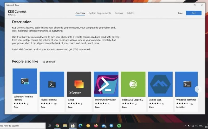Open the Alpine WSL app tile image
The image size is (208, 129).
click(x=160, y=84)
